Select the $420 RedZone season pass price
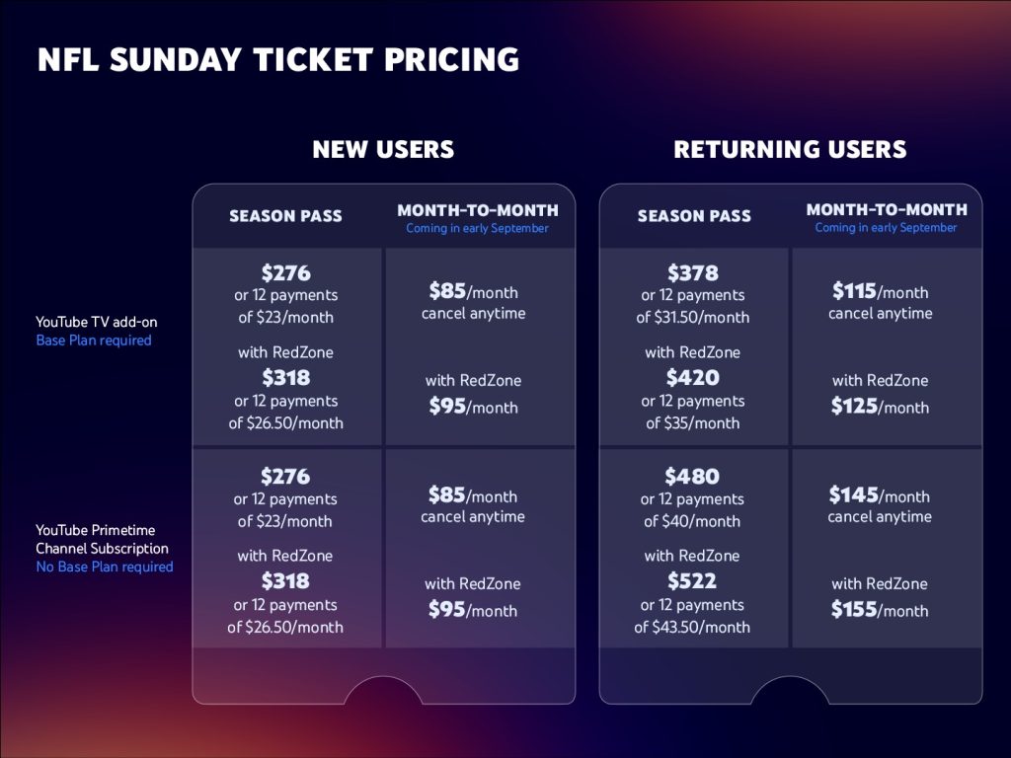 (693, 378)
